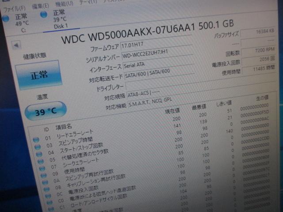Click the status orb of row 0A スピンアップ再試行回数
The height and width of the screenshot is (212, 283).
tap(45, 182)
